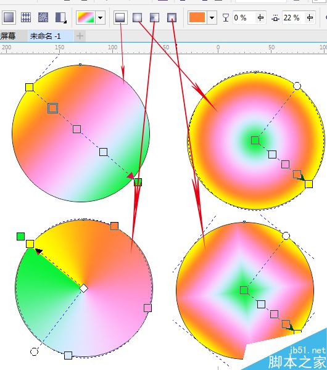
Task: Select pink node on elliptical gradient
Action: tap(285, 164)
